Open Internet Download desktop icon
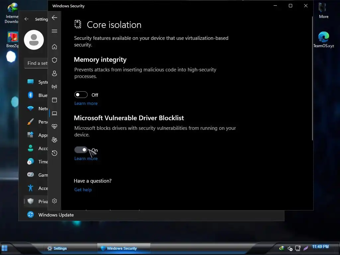The width and height of the screenshot is (340, 255). coord(12,13)
